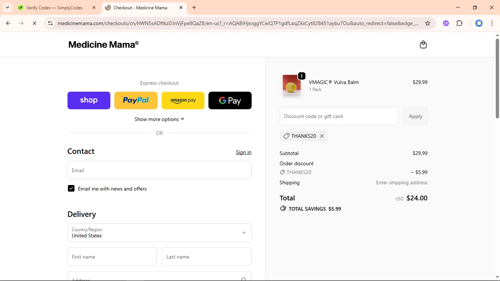The image size is (500, 281).
Task: Click the Subtotal $29.99 amount
Action: click(420, 153)
